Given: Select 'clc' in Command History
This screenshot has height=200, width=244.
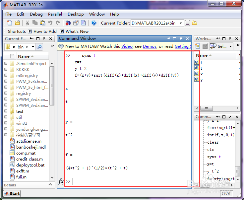Looking at the screenshot, I should point(211,150).
